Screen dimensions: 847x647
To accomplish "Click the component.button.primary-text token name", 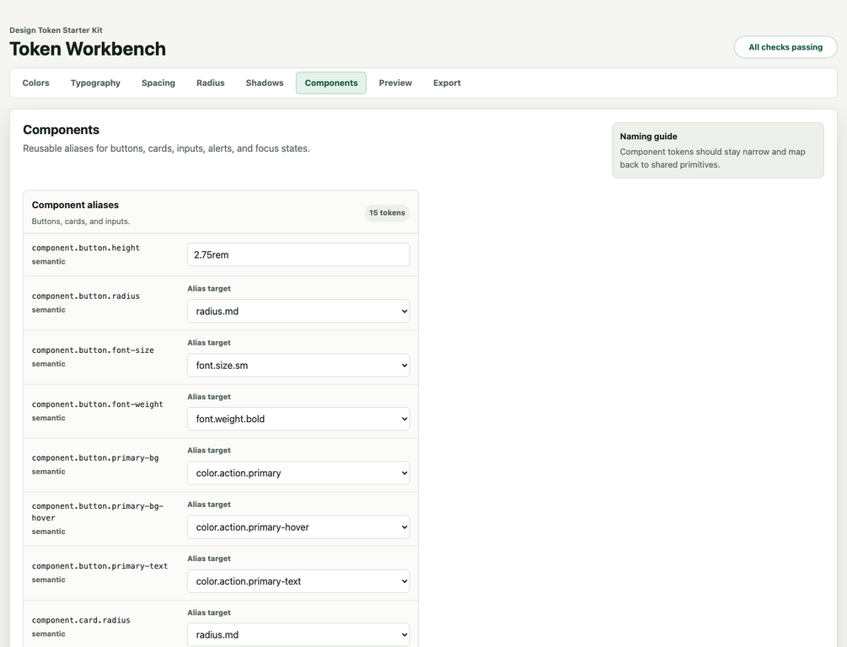I will coord(100,566).
